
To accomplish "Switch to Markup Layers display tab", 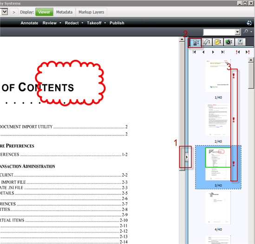I will click(x=91, y=12).
